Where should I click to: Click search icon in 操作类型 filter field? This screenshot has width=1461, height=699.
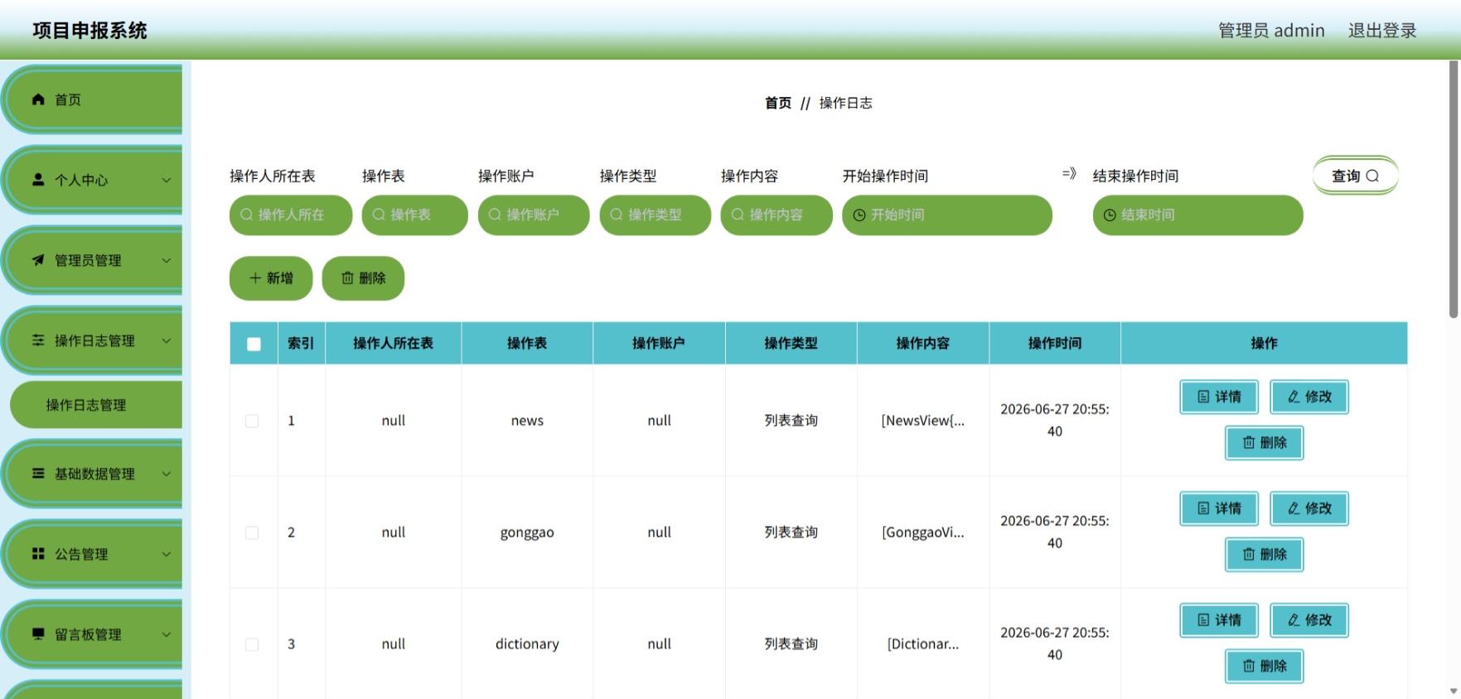(x=617, y=215)
